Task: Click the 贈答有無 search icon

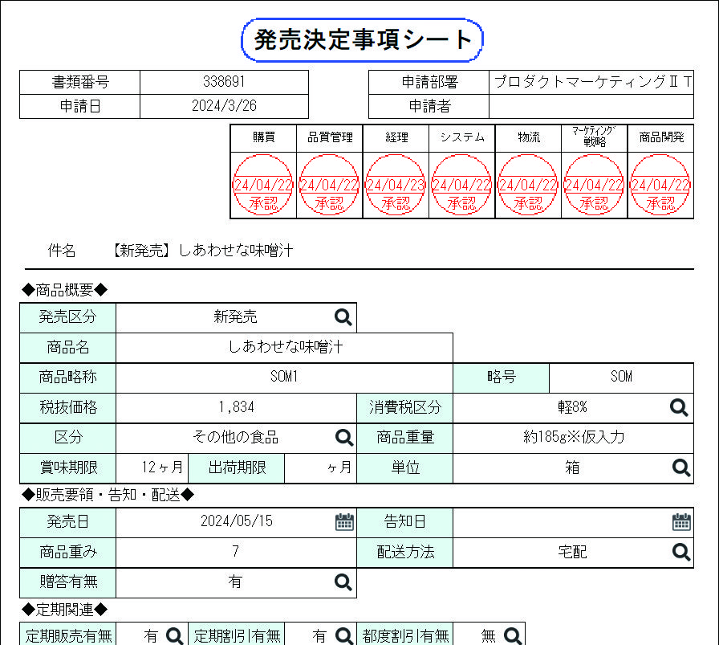Action: pos(343,582)
